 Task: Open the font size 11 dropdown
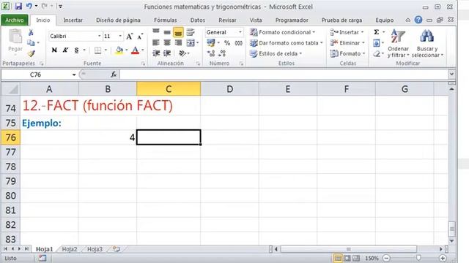[x=120, y=36]
